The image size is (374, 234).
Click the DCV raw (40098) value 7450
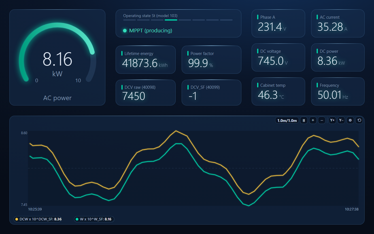coord(134,96)
